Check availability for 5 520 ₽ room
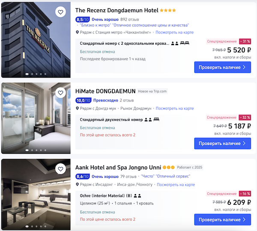The height and width of the screenshot is (231, 257). (x=222, y=67)
